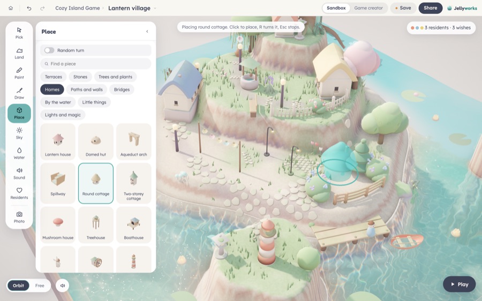This screenshot has width=482, height=301.
Task: Pick the lighthouse piece in bottom row
Action: click(134, 260)
